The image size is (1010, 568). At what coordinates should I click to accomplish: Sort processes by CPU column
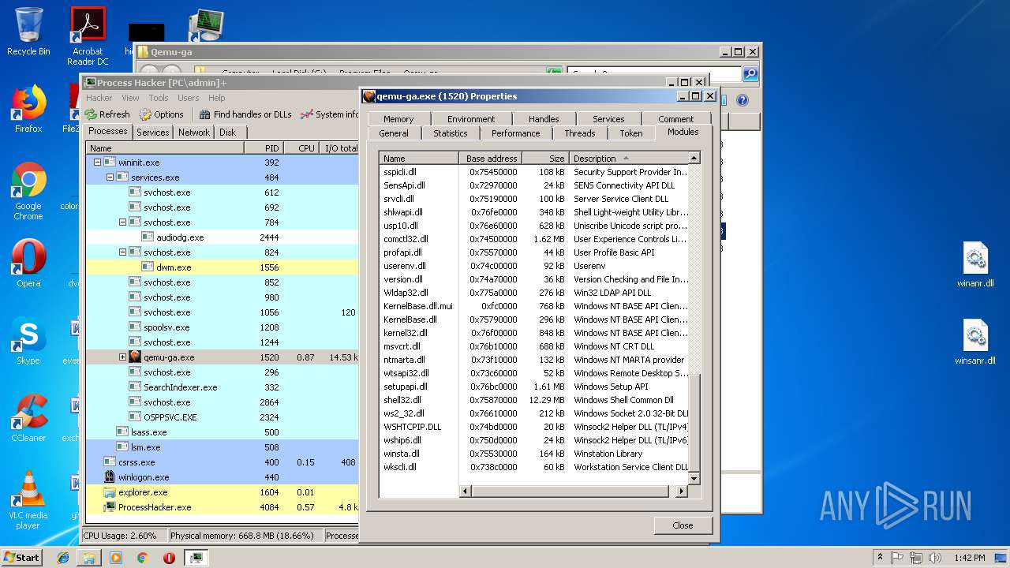(301, 148)
